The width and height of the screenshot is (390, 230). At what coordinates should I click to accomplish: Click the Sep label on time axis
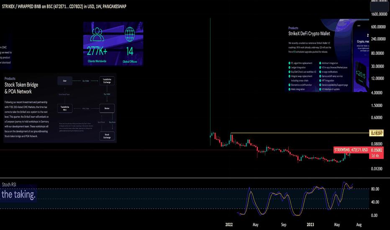pyautogui.click(x=284, y=225)
